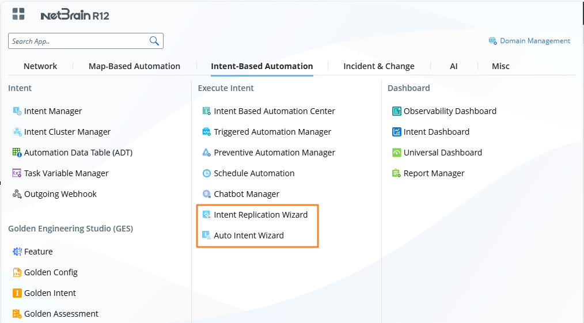Viewport: 584px width, 323px height.
Task: Launch Intent Replication Wizard
Action: click(260, 215)
